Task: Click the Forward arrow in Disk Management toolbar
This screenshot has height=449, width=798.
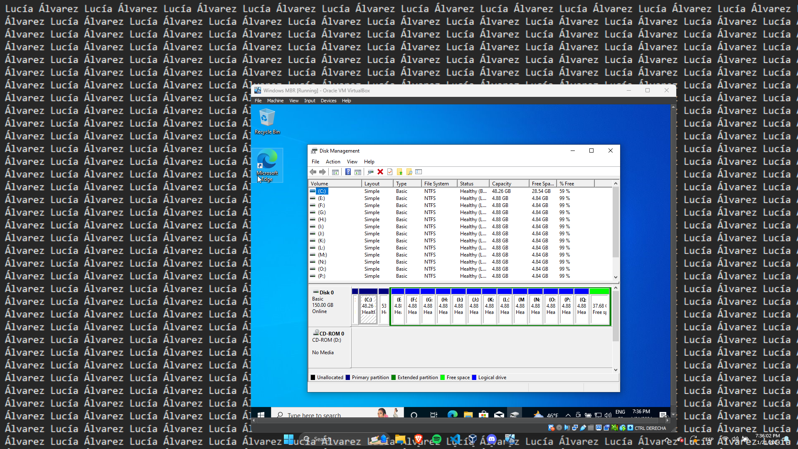Action: tap(323, 172)
